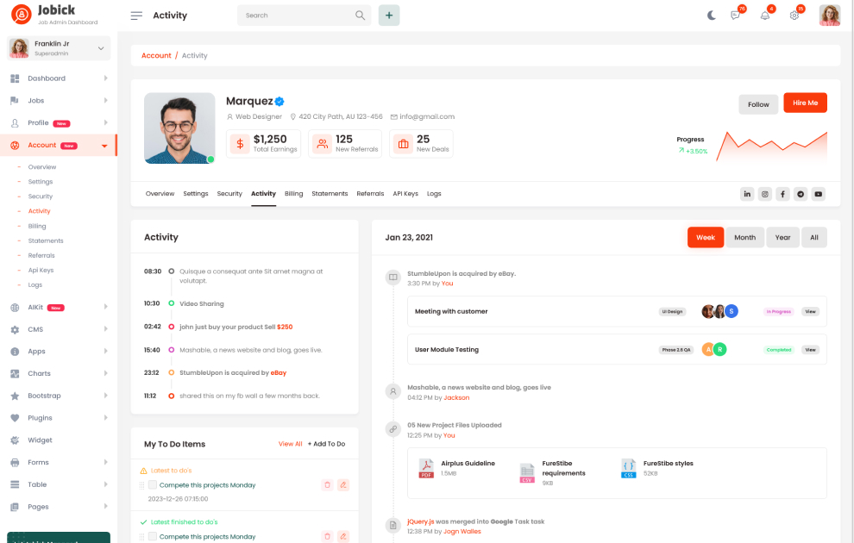Click the View All to-do link

[290, 444]
